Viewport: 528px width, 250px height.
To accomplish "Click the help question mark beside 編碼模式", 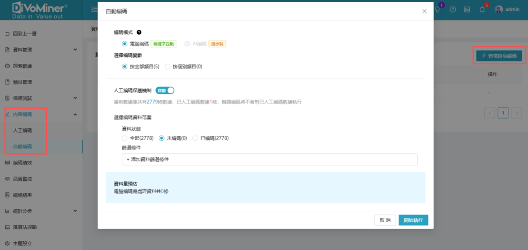I will coord(139,32).
